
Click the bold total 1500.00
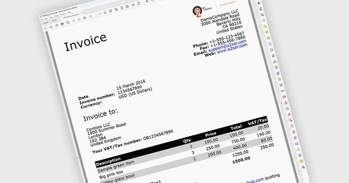[241, 160]
